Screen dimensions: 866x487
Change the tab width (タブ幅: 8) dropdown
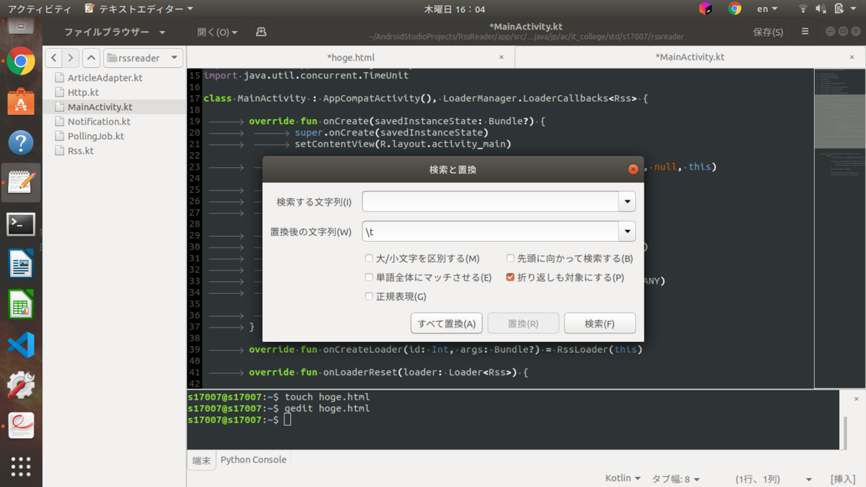click(675, 478)
